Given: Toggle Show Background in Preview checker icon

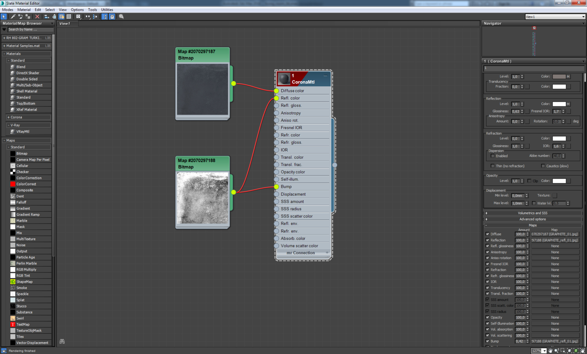Looking at the screenshot, I should (x=69, y=17).
